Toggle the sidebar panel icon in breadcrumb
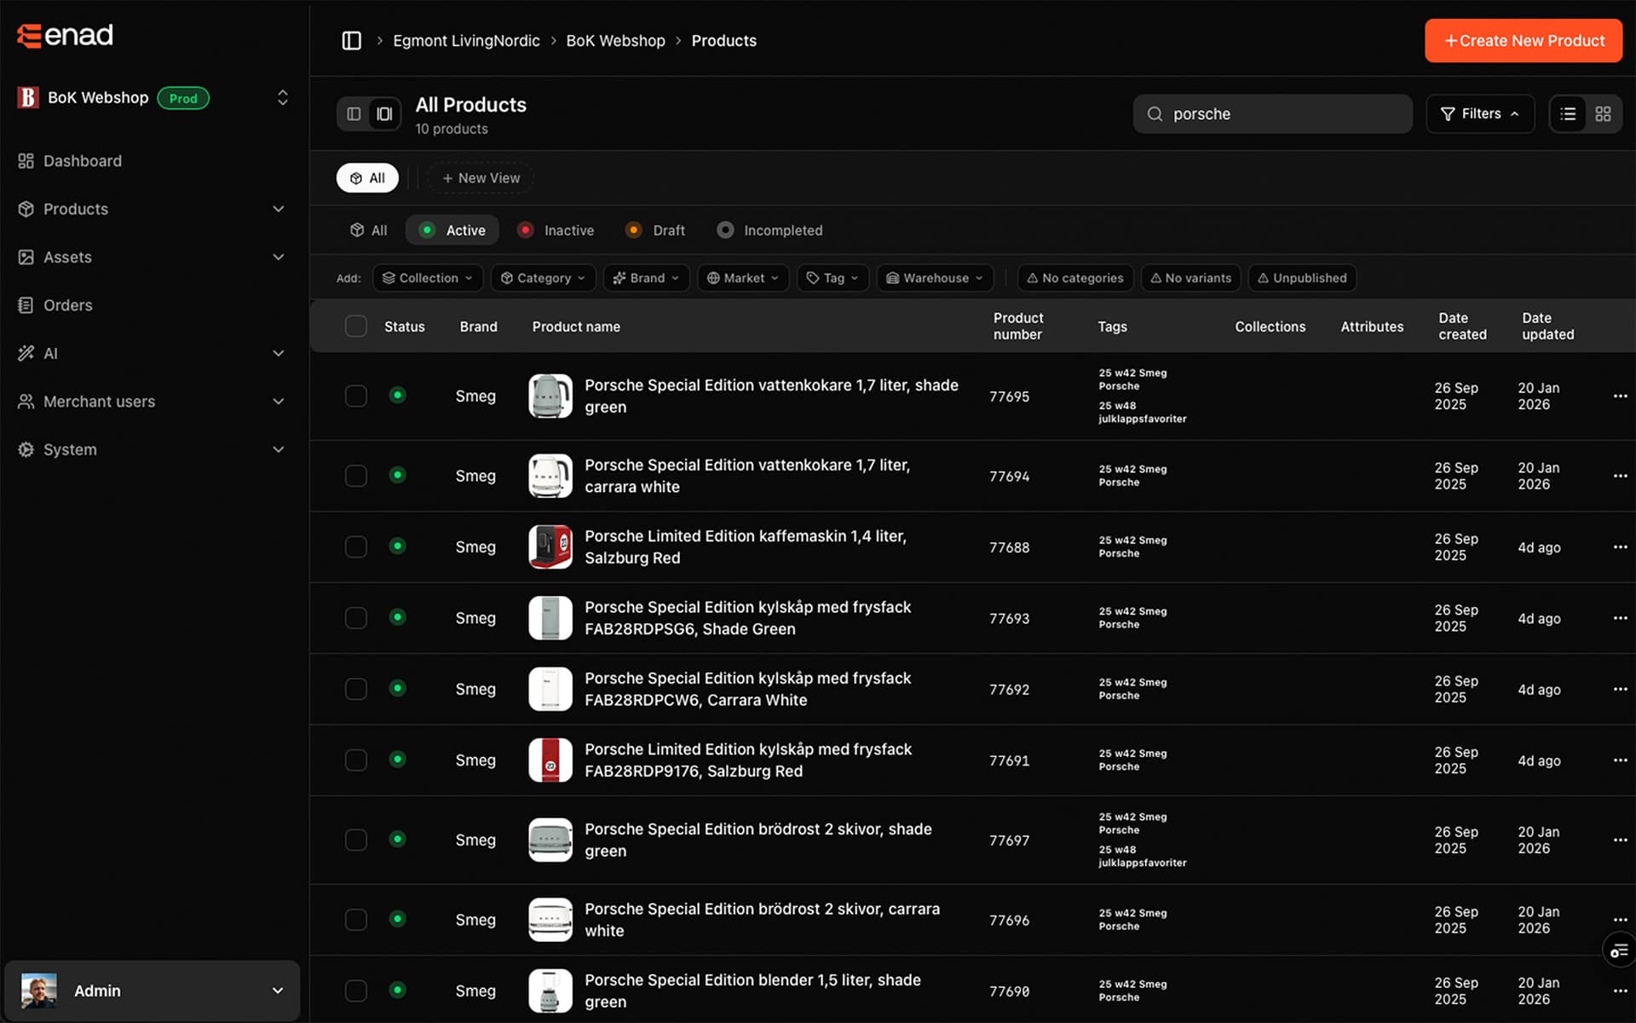 pos(351,41)
